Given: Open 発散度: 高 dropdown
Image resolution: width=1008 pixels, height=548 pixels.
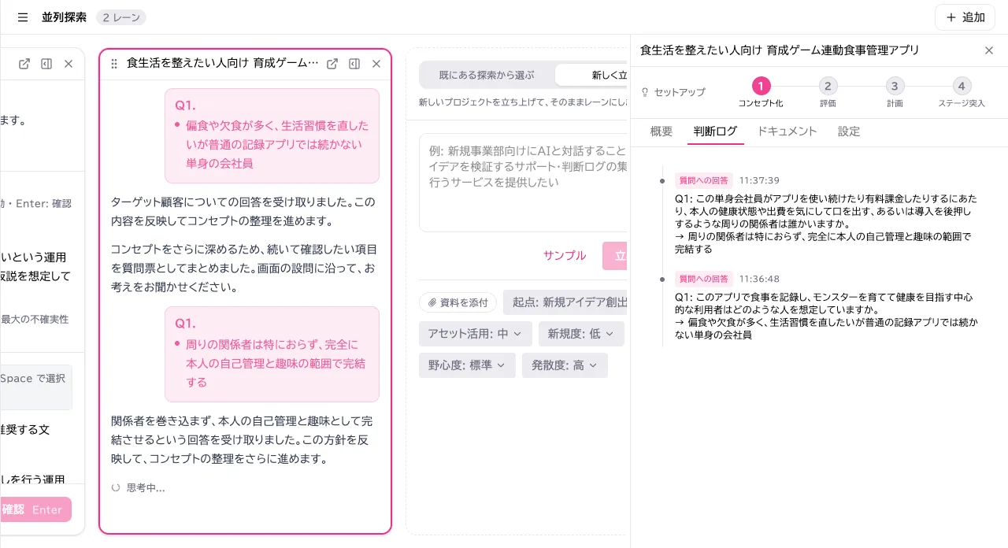Looking at the screenshot, I should (x=565, y=365).
